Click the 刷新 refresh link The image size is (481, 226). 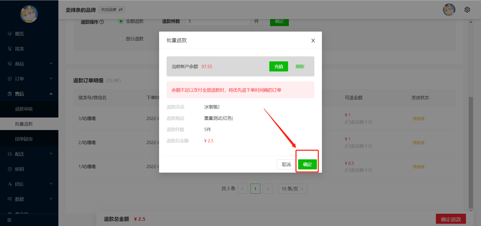(x=300, y=66)
